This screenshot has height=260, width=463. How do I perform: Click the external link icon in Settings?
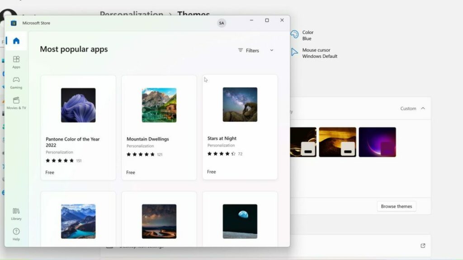pos(423,246)
